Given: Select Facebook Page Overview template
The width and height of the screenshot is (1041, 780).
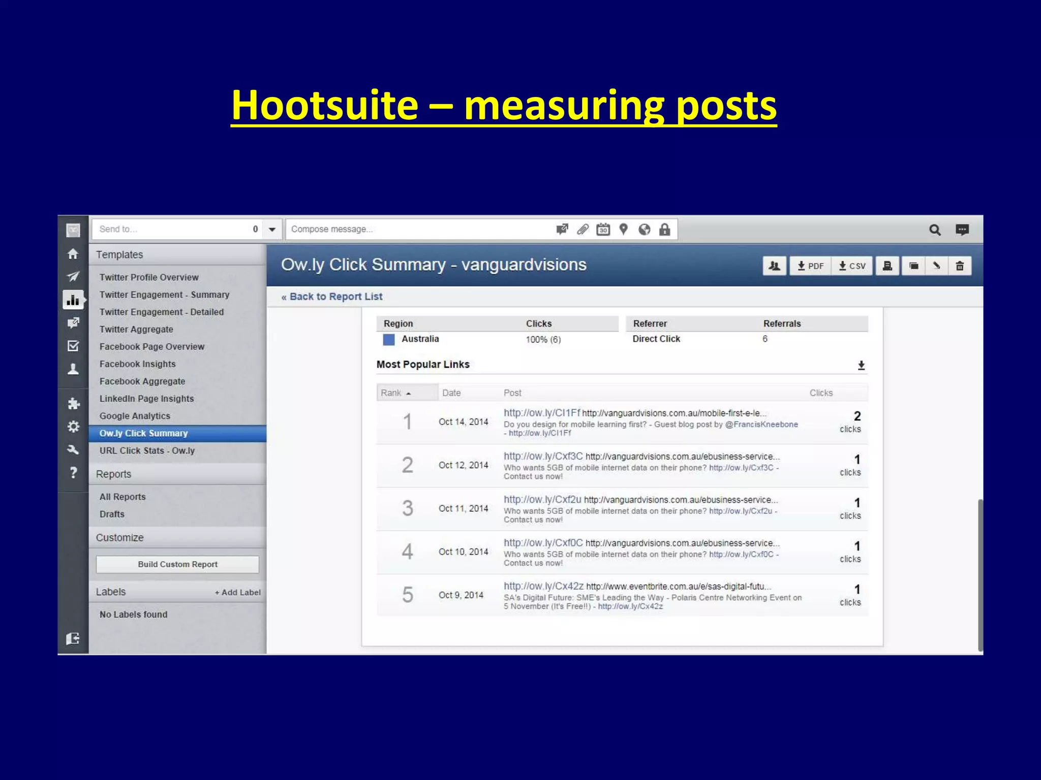Looking at the screenshot, I should coord(151,346).
